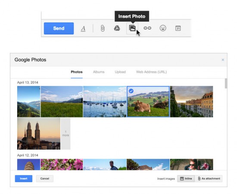Click the Cancel button

(45, 179)
